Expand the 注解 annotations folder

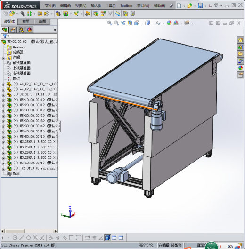pyautogui.click(x=4, y=58)
